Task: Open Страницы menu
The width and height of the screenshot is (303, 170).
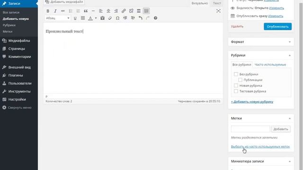Action: click(x=19, y=49)
